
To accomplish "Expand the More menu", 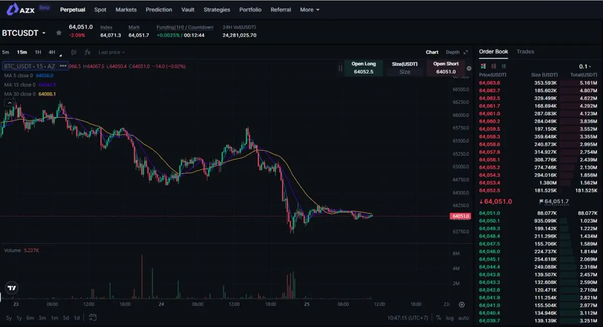I will coord(310,10).
